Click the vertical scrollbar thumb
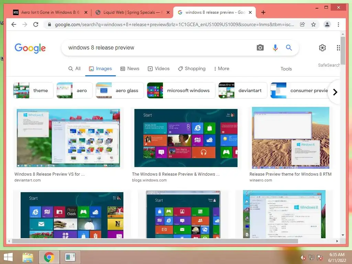 343,51
